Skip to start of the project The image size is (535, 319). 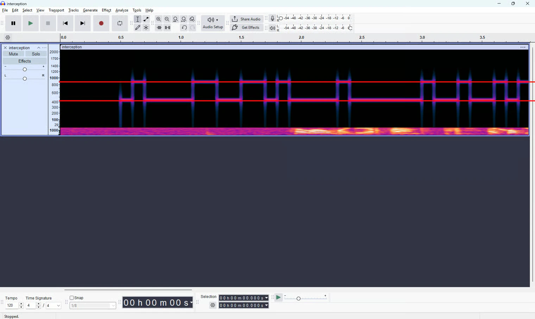pos(65,24)
